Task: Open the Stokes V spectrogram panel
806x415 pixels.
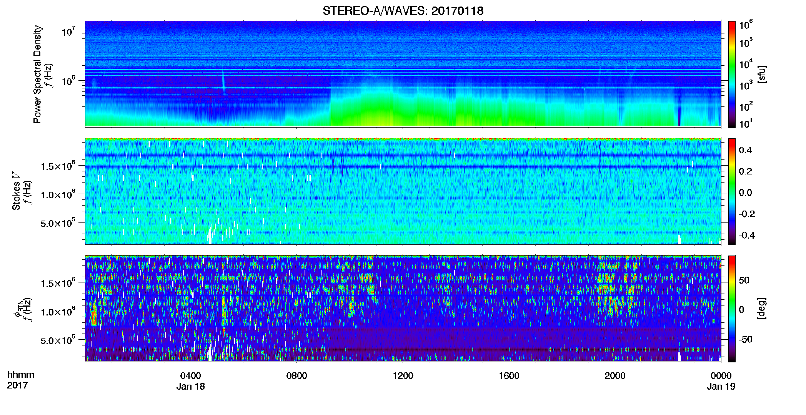Action: [403, 191]
